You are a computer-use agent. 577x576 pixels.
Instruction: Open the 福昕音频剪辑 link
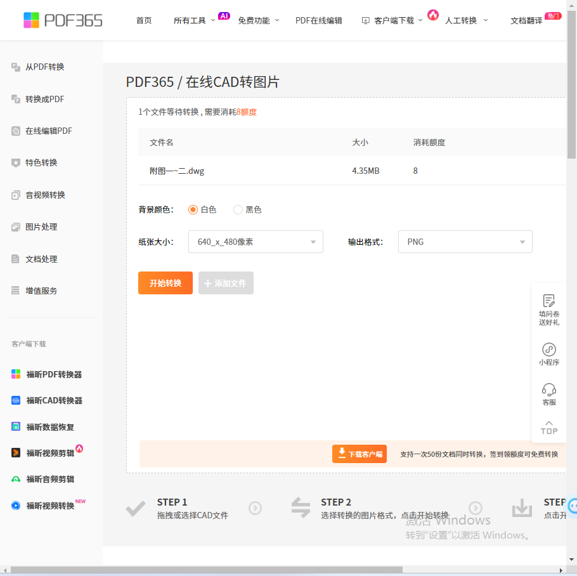(x=50, y=479)
